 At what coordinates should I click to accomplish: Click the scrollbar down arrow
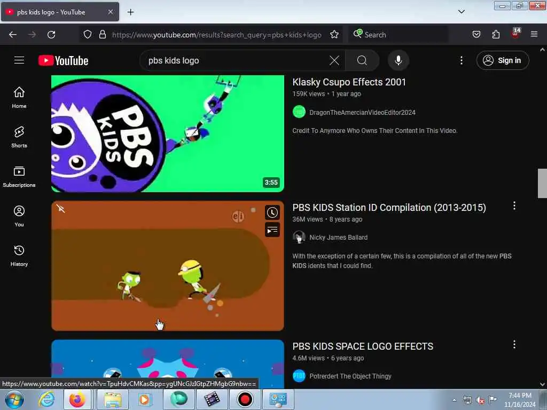click(x=542, y=384)
